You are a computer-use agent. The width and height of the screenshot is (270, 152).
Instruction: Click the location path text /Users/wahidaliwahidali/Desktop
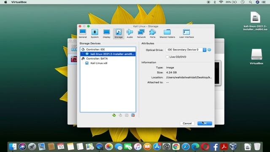[x=189, y=77]
